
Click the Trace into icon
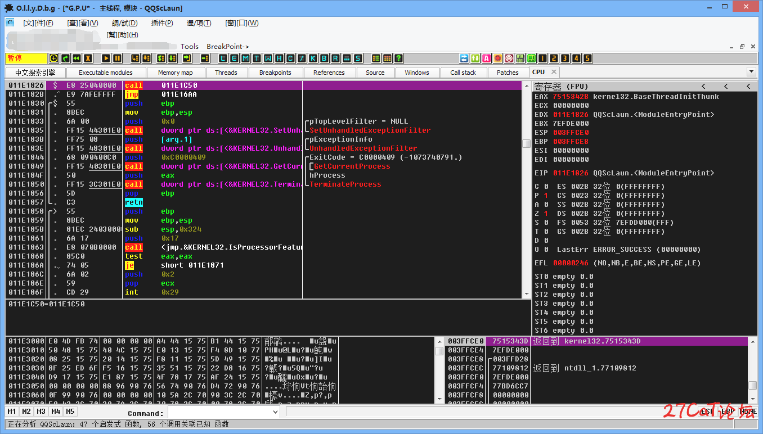161,58
